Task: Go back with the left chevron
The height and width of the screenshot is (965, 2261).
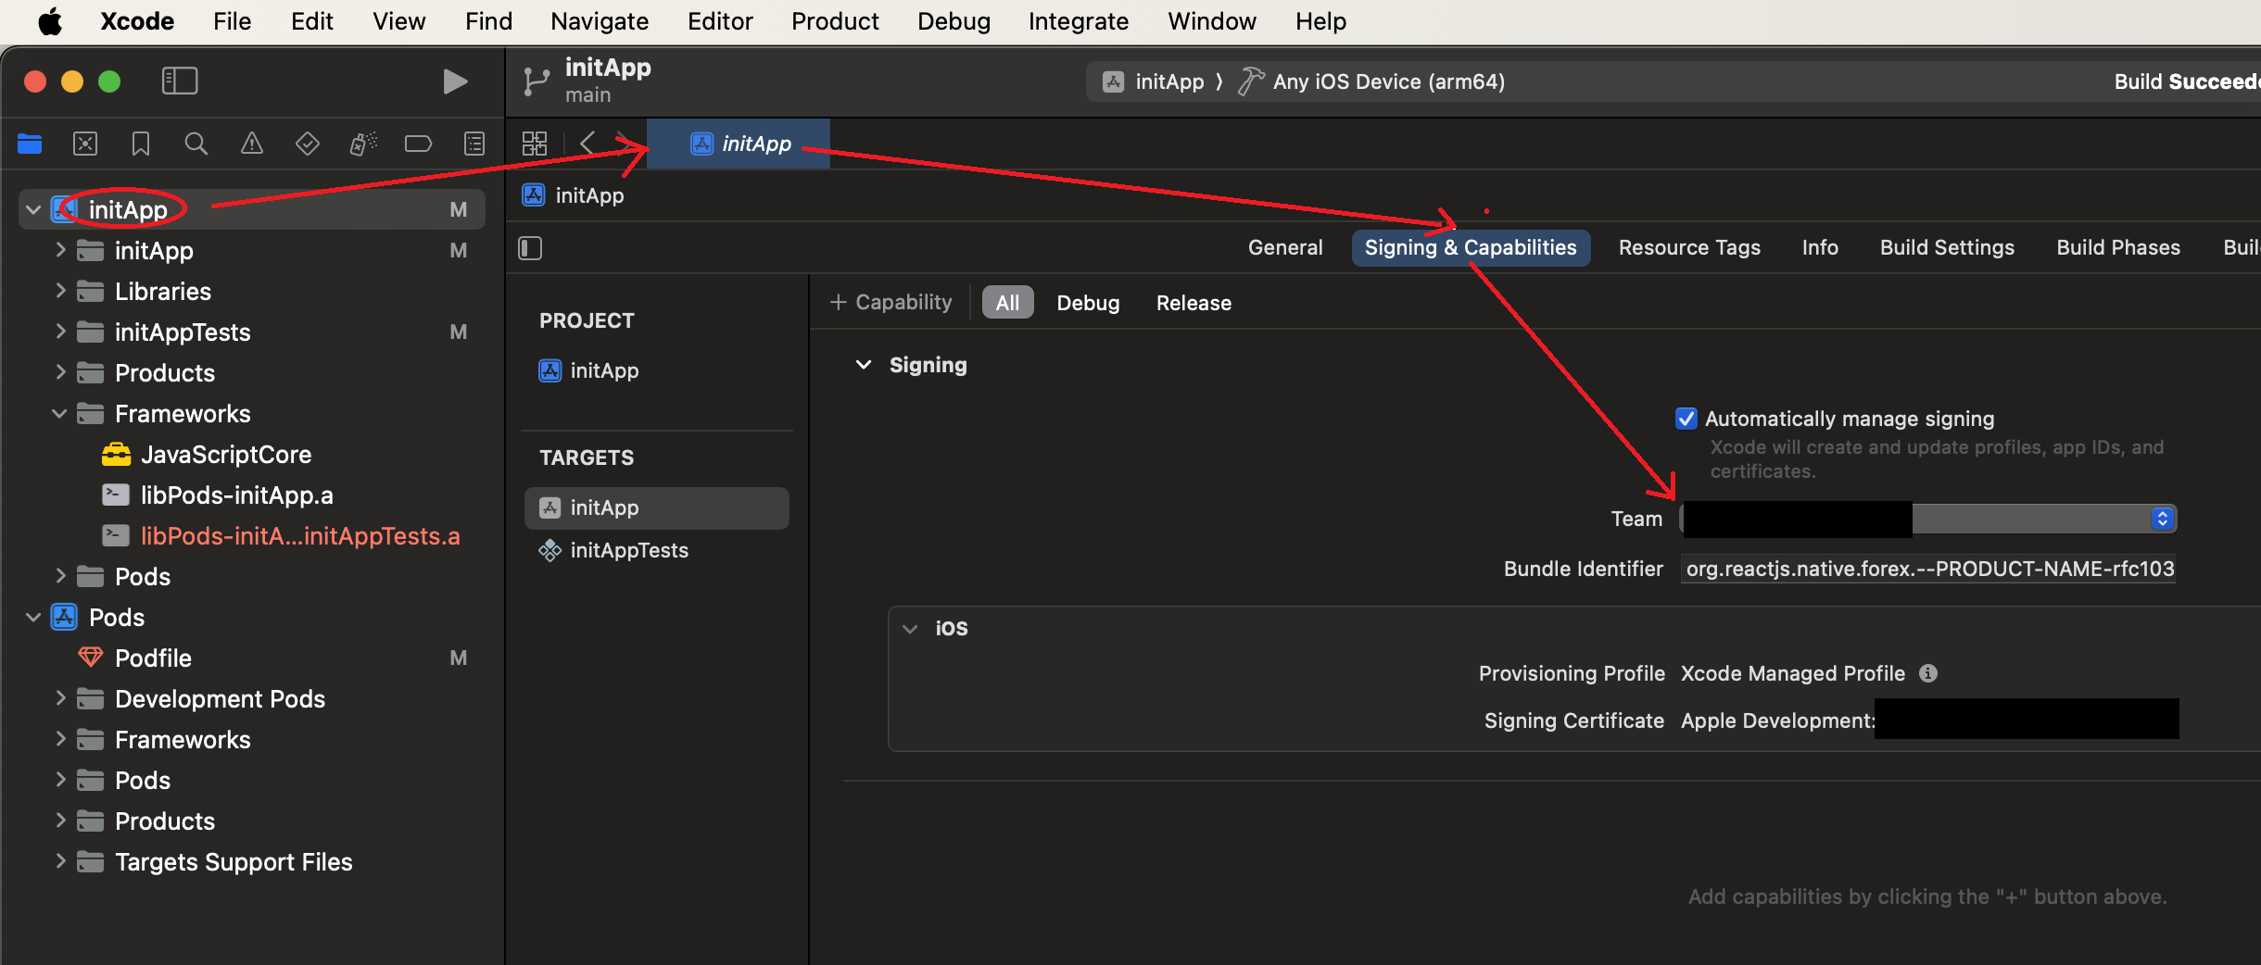Action: [587, 143]
